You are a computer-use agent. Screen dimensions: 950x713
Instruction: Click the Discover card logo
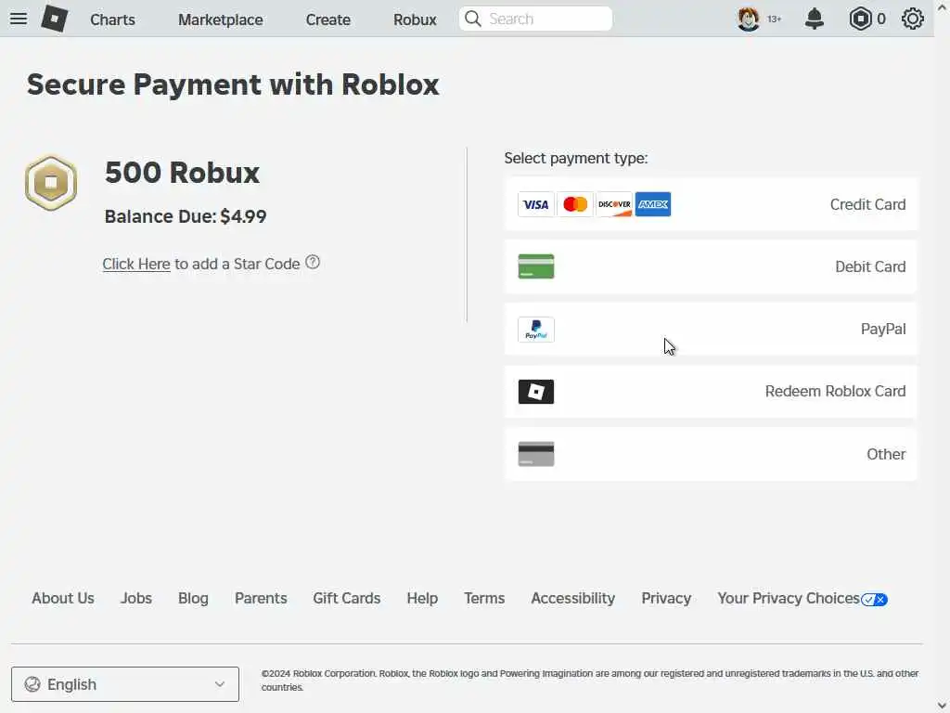(x=614, y=204)
